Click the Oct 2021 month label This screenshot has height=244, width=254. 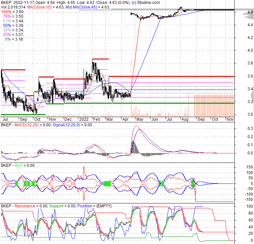click(x=37, y=119)
